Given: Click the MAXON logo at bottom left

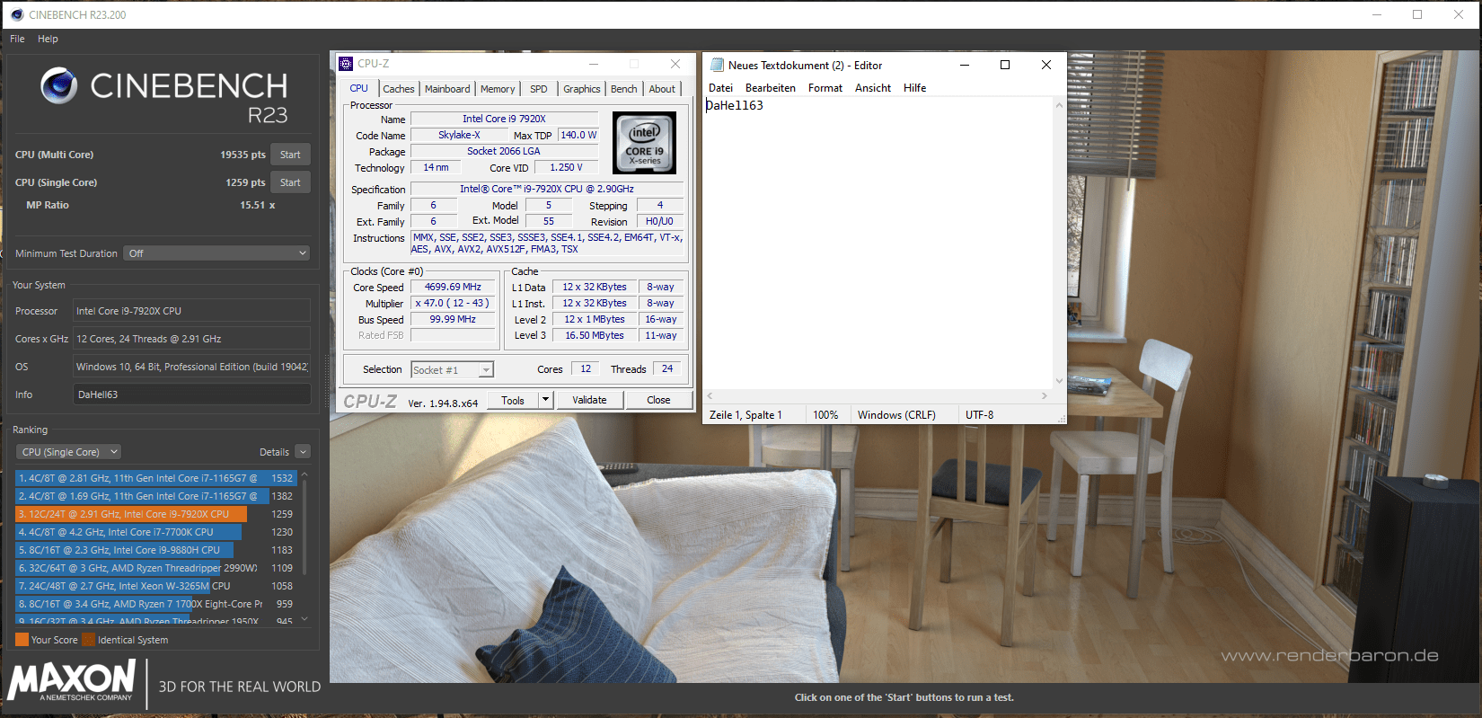Looking at the screenshot, I should (x=72, y=680).
